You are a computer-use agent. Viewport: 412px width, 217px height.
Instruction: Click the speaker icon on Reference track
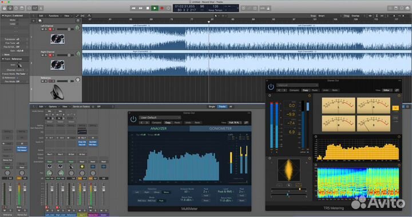pos(57,93)
